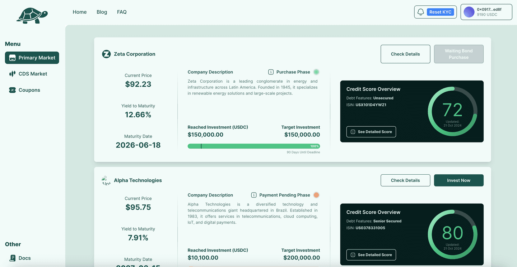Click CDS Market candlestick icon

pyautogui.click(x=13, y=74)
